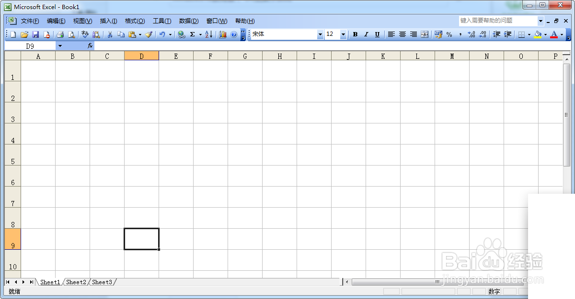Apply currency style formatting

pyautogui.click(x=438, y=34)
